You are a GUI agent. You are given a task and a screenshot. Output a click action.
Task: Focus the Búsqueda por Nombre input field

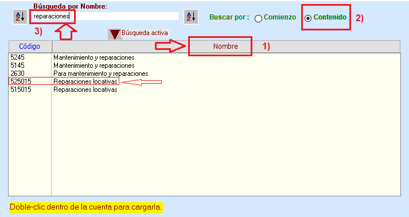(x=106, y=16)
